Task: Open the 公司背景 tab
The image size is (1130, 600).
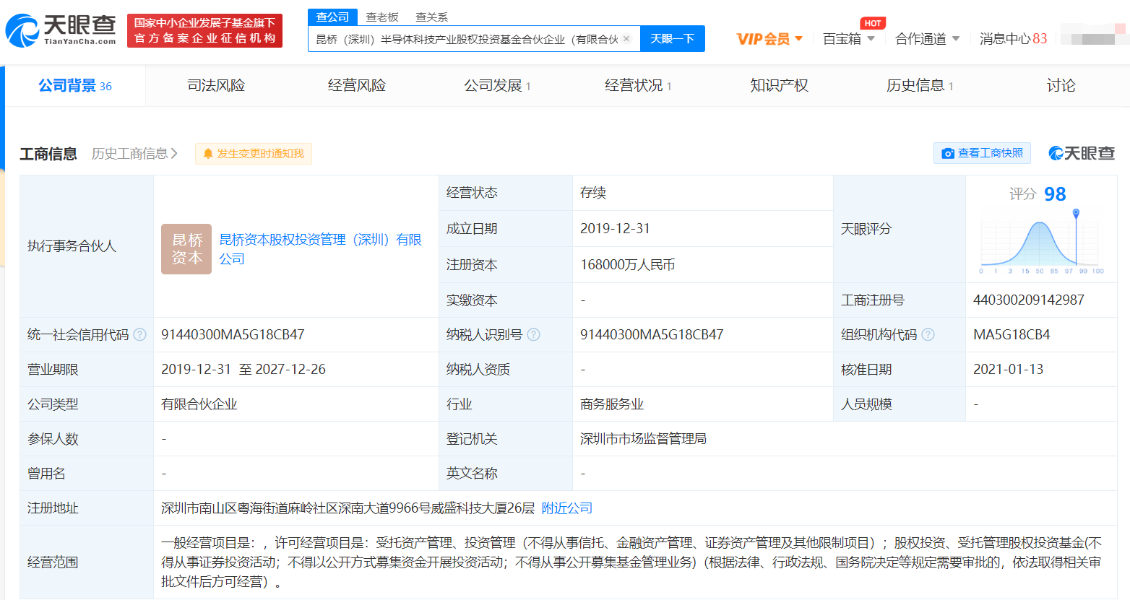Action: pyautogui.click(x=75, y=86)
